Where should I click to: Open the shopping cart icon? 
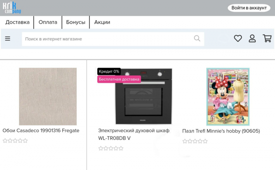[x=267, y=38]
